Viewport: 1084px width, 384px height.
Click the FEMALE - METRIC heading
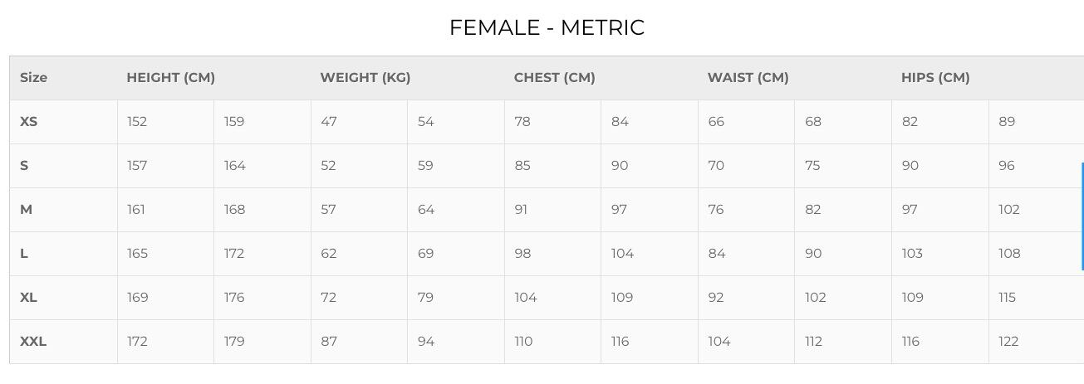click(547, 27)
